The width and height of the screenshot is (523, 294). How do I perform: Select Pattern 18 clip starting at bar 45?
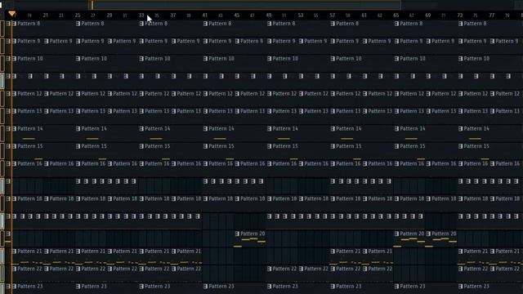point(251,204)
